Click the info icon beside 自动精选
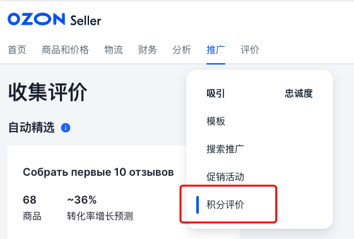Image resolution: width=354 pixels, height=239 pixels. point(66,128)
